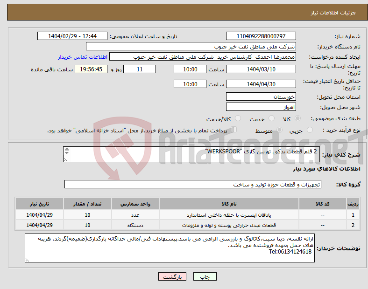Click unit cell دستگاه in row 2
Screen dimensions: 368x289
point(135,225)
